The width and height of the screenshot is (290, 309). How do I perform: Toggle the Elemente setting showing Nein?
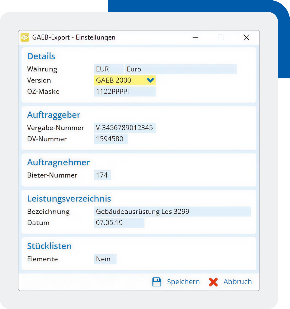pyautogui.click(x=105, y=259)
